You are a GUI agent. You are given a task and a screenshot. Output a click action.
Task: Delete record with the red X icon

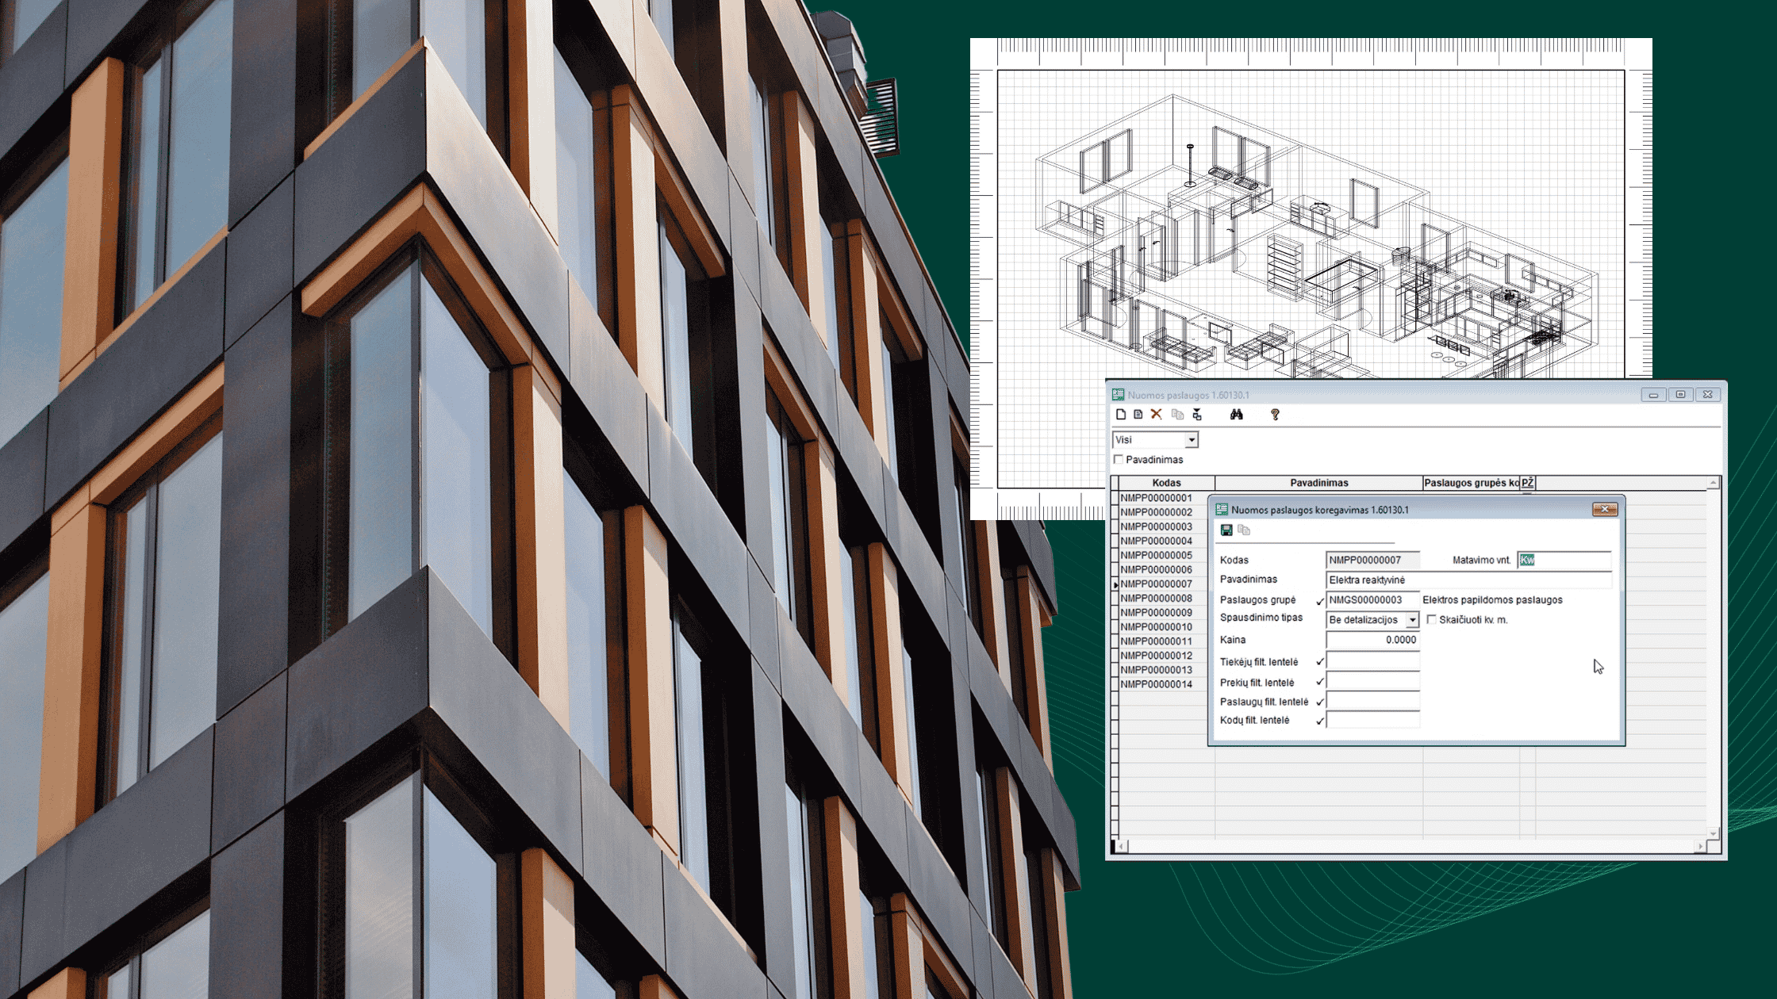tap(1157, 415)
